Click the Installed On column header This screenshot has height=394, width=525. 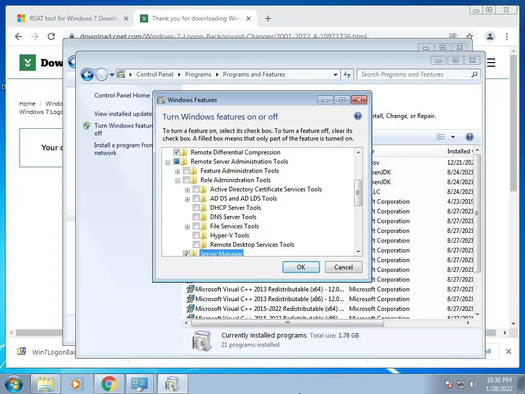click(x=459, y=151)
